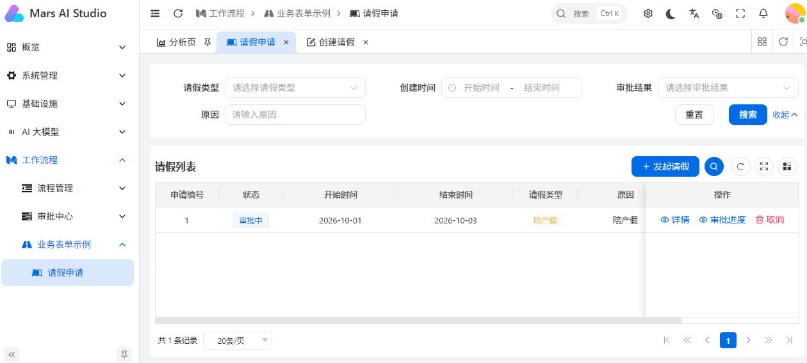Click 取消 for application 1

tap(770, 220)
